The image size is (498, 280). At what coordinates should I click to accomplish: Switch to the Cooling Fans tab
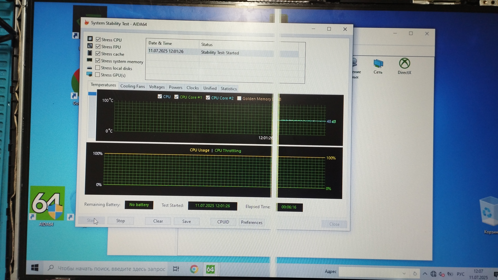point(132,86)
